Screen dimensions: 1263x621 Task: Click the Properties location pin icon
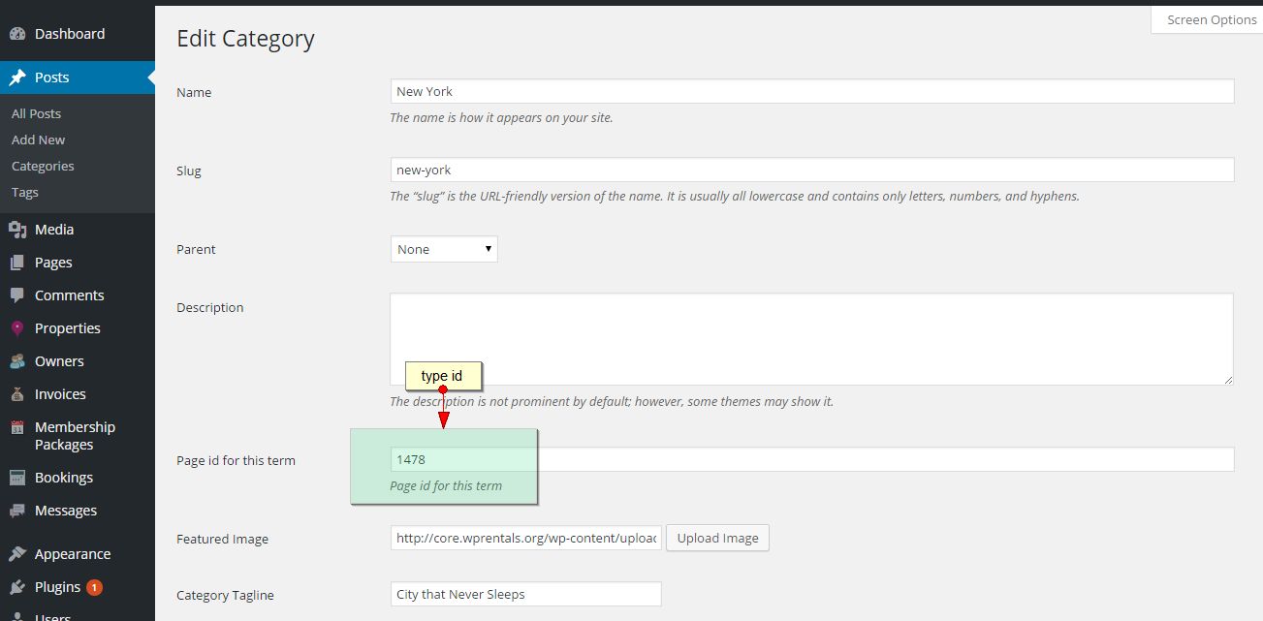(17, 328)
